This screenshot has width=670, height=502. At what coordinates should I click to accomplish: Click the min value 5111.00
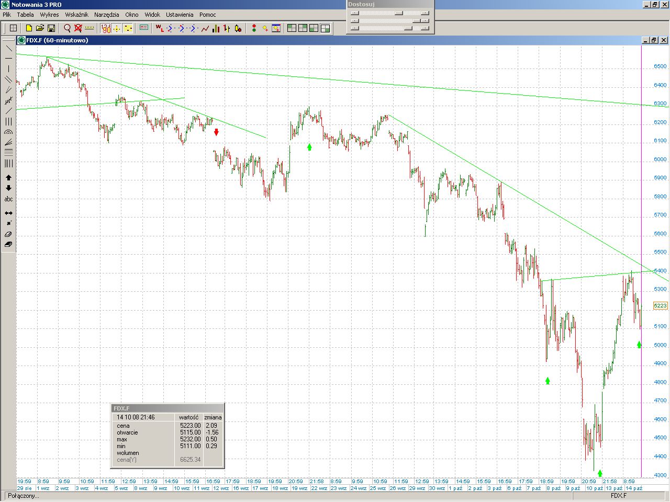pyautogui.click(x=190, y=446)
